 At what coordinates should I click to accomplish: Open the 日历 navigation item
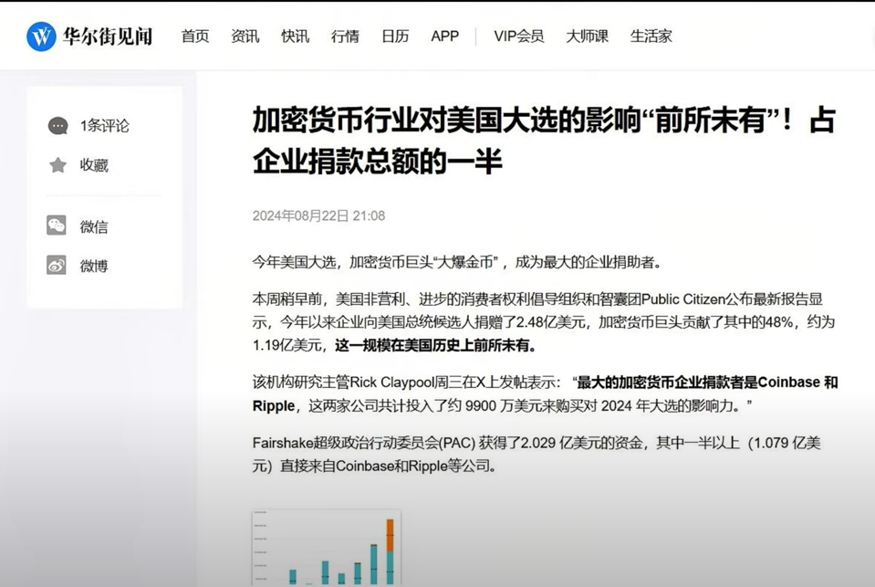pos(395,37)
